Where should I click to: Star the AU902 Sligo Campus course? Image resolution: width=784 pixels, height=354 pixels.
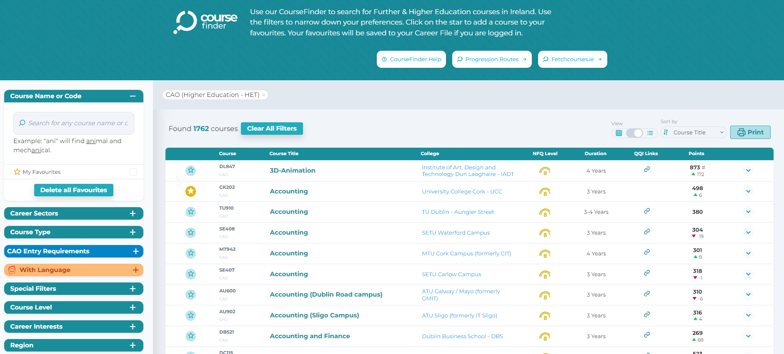191,315
